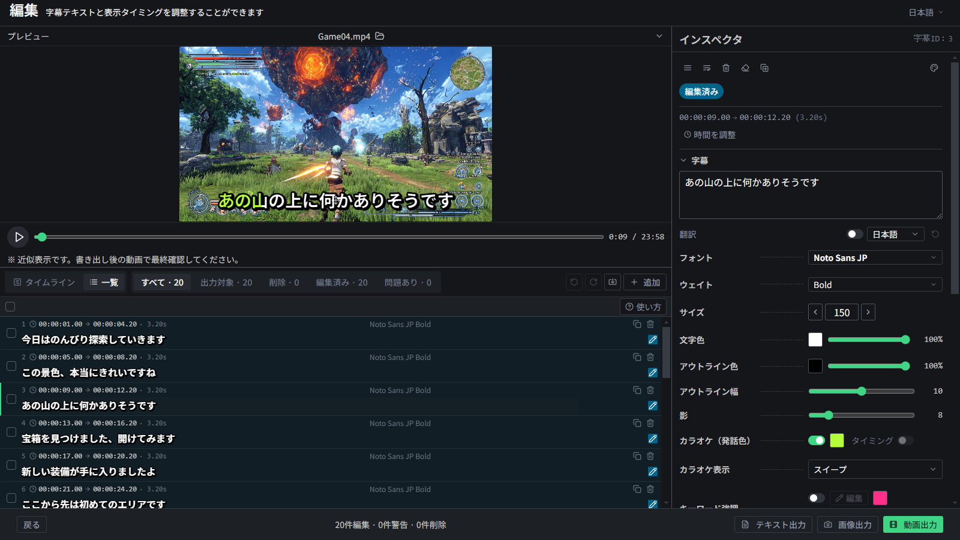Toggle the タイミング switch

(x=905, y=440)
